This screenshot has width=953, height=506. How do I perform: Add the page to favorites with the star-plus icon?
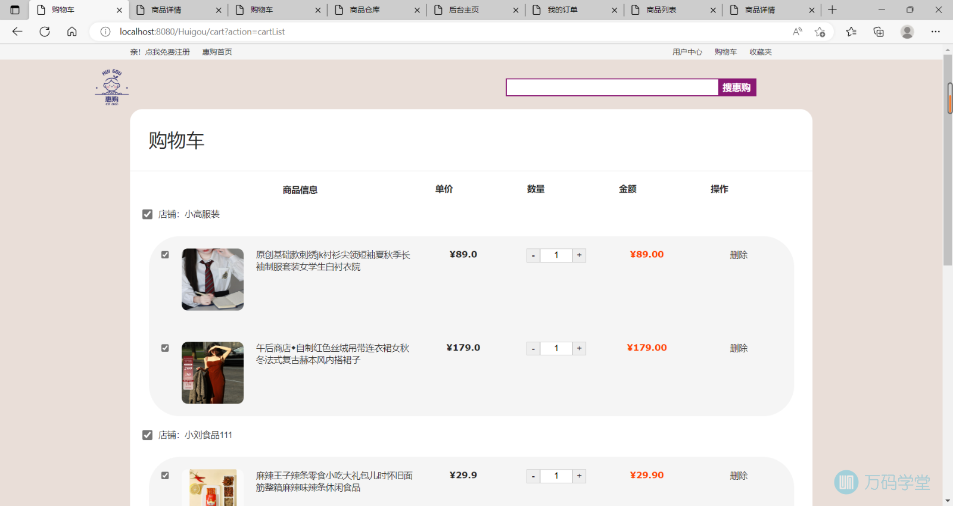[820, 32]
